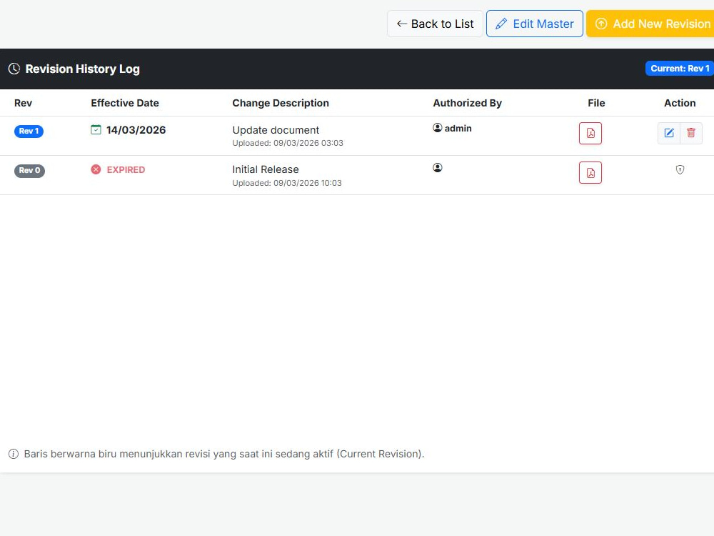Image resolution: width=714 pixels, height=536 pixels.
Task: Select the gray Rev 0 badge
Action: (x=29, y=171)
